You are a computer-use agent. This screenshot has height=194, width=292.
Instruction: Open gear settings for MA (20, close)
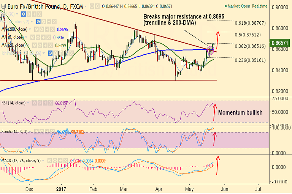[40, 45]
